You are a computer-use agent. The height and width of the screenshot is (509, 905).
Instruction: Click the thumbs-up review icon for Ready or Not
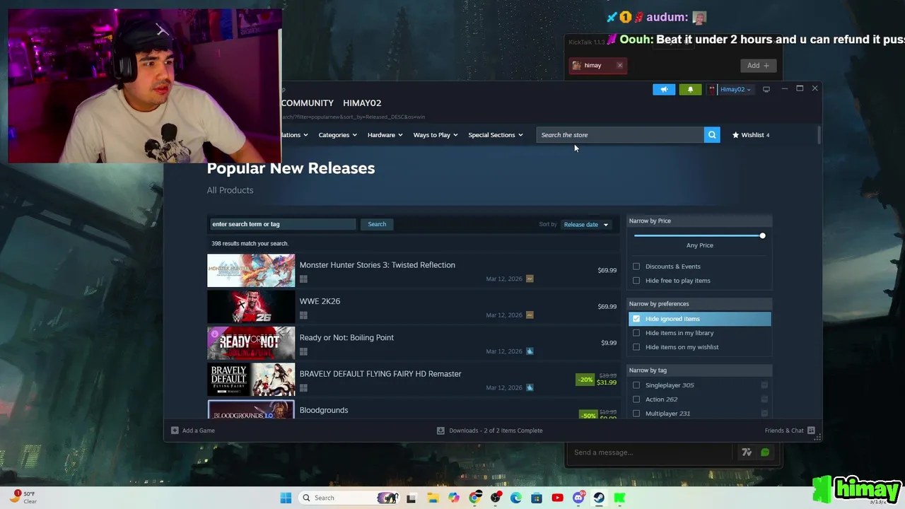point(530,351)
